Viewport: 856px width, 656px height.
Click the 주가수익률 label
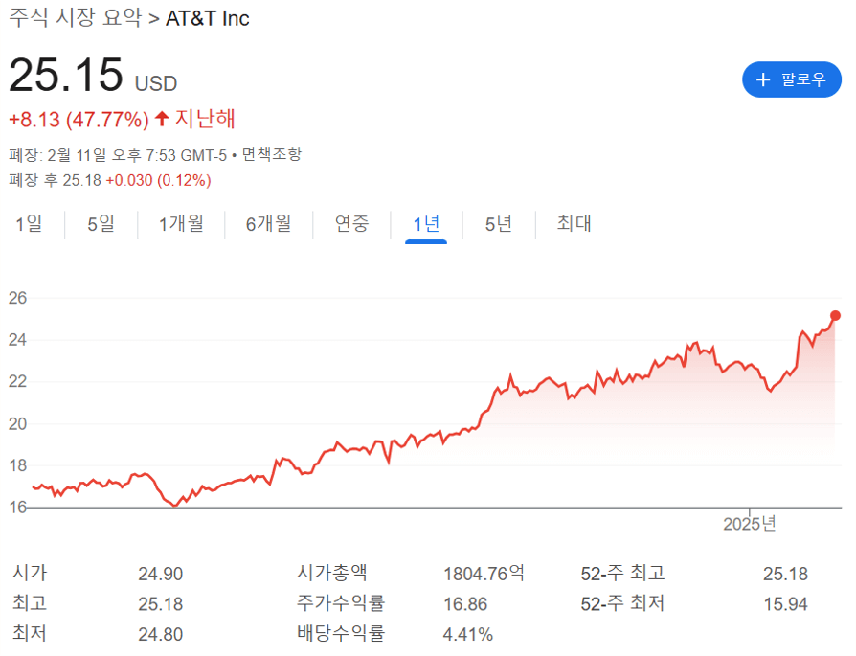(341, 603)
